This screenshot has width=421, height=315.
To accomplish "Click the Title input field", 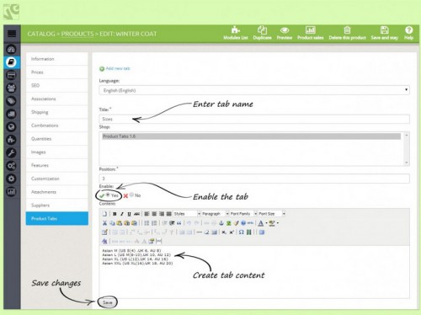I will pos(254,119).
